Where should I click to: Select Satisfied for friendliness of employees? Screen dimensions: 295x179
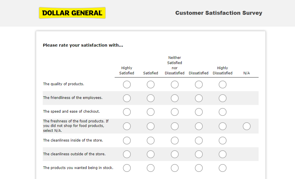[x=151, y=98]
